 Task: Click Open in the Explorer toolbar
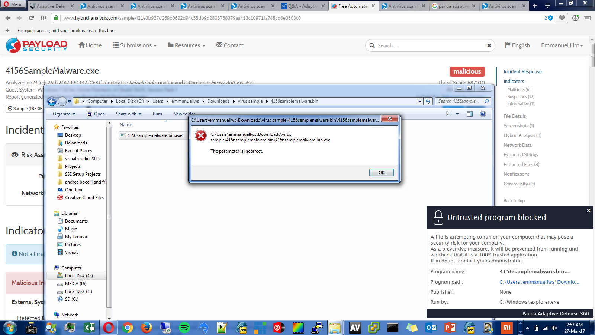pyautogui.click(x=96, y=114)
